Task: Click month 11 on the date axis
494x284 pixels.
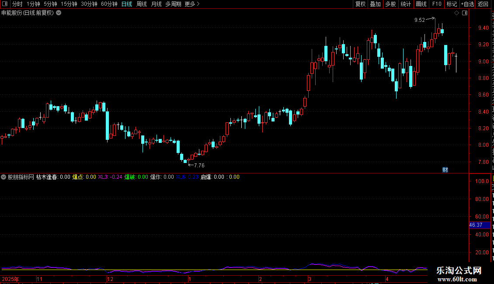Action: [39, 279]
